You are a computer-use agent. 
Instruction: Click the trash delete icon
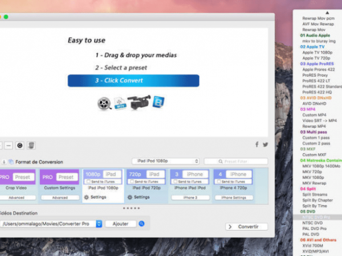pos(31,146)
